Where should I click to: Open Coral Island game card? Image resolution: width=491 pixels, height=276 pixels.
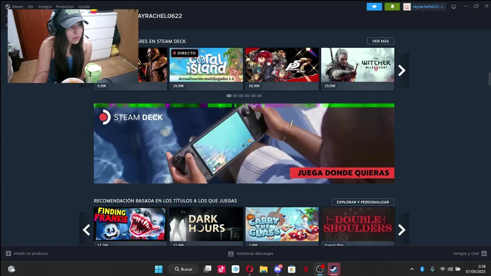click(206, 69)
